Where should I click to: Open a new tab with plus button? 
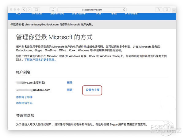[x=174, y=11]
